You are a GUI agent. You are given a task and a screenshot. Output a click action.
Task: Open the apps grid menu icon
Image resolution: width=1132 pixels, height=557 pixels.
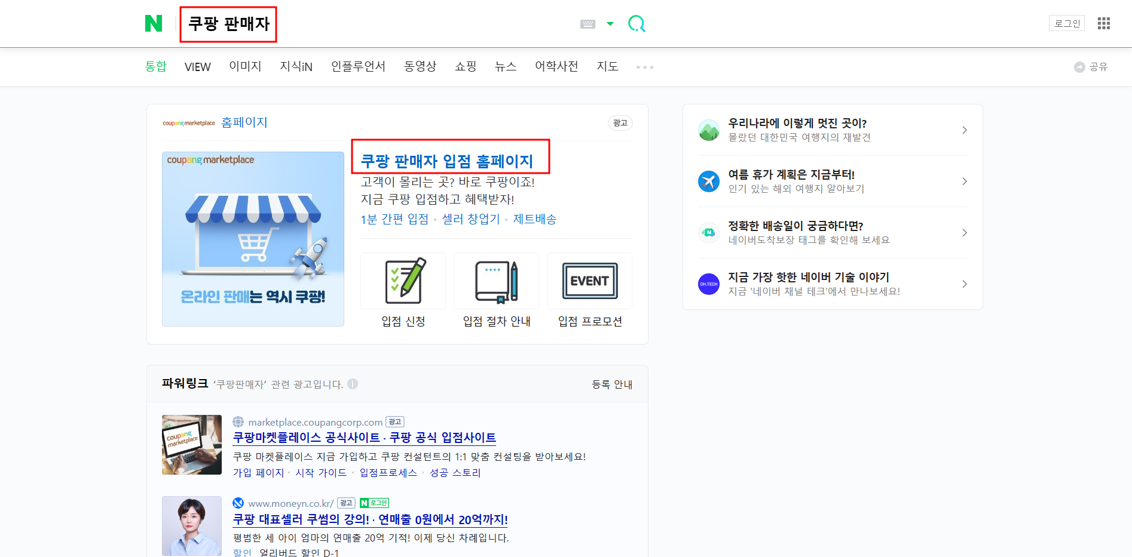click(x=1104, y=23)
